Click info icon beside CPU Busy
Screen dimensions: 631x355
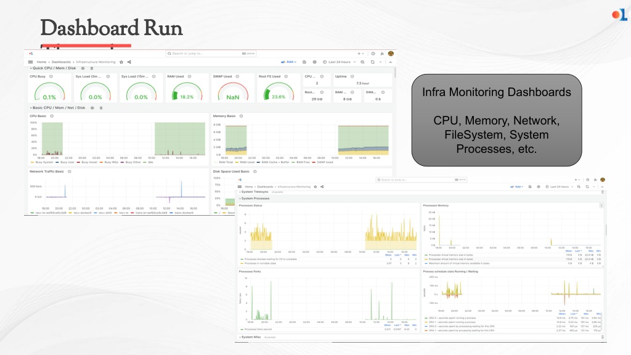click(x=51, y=76)
